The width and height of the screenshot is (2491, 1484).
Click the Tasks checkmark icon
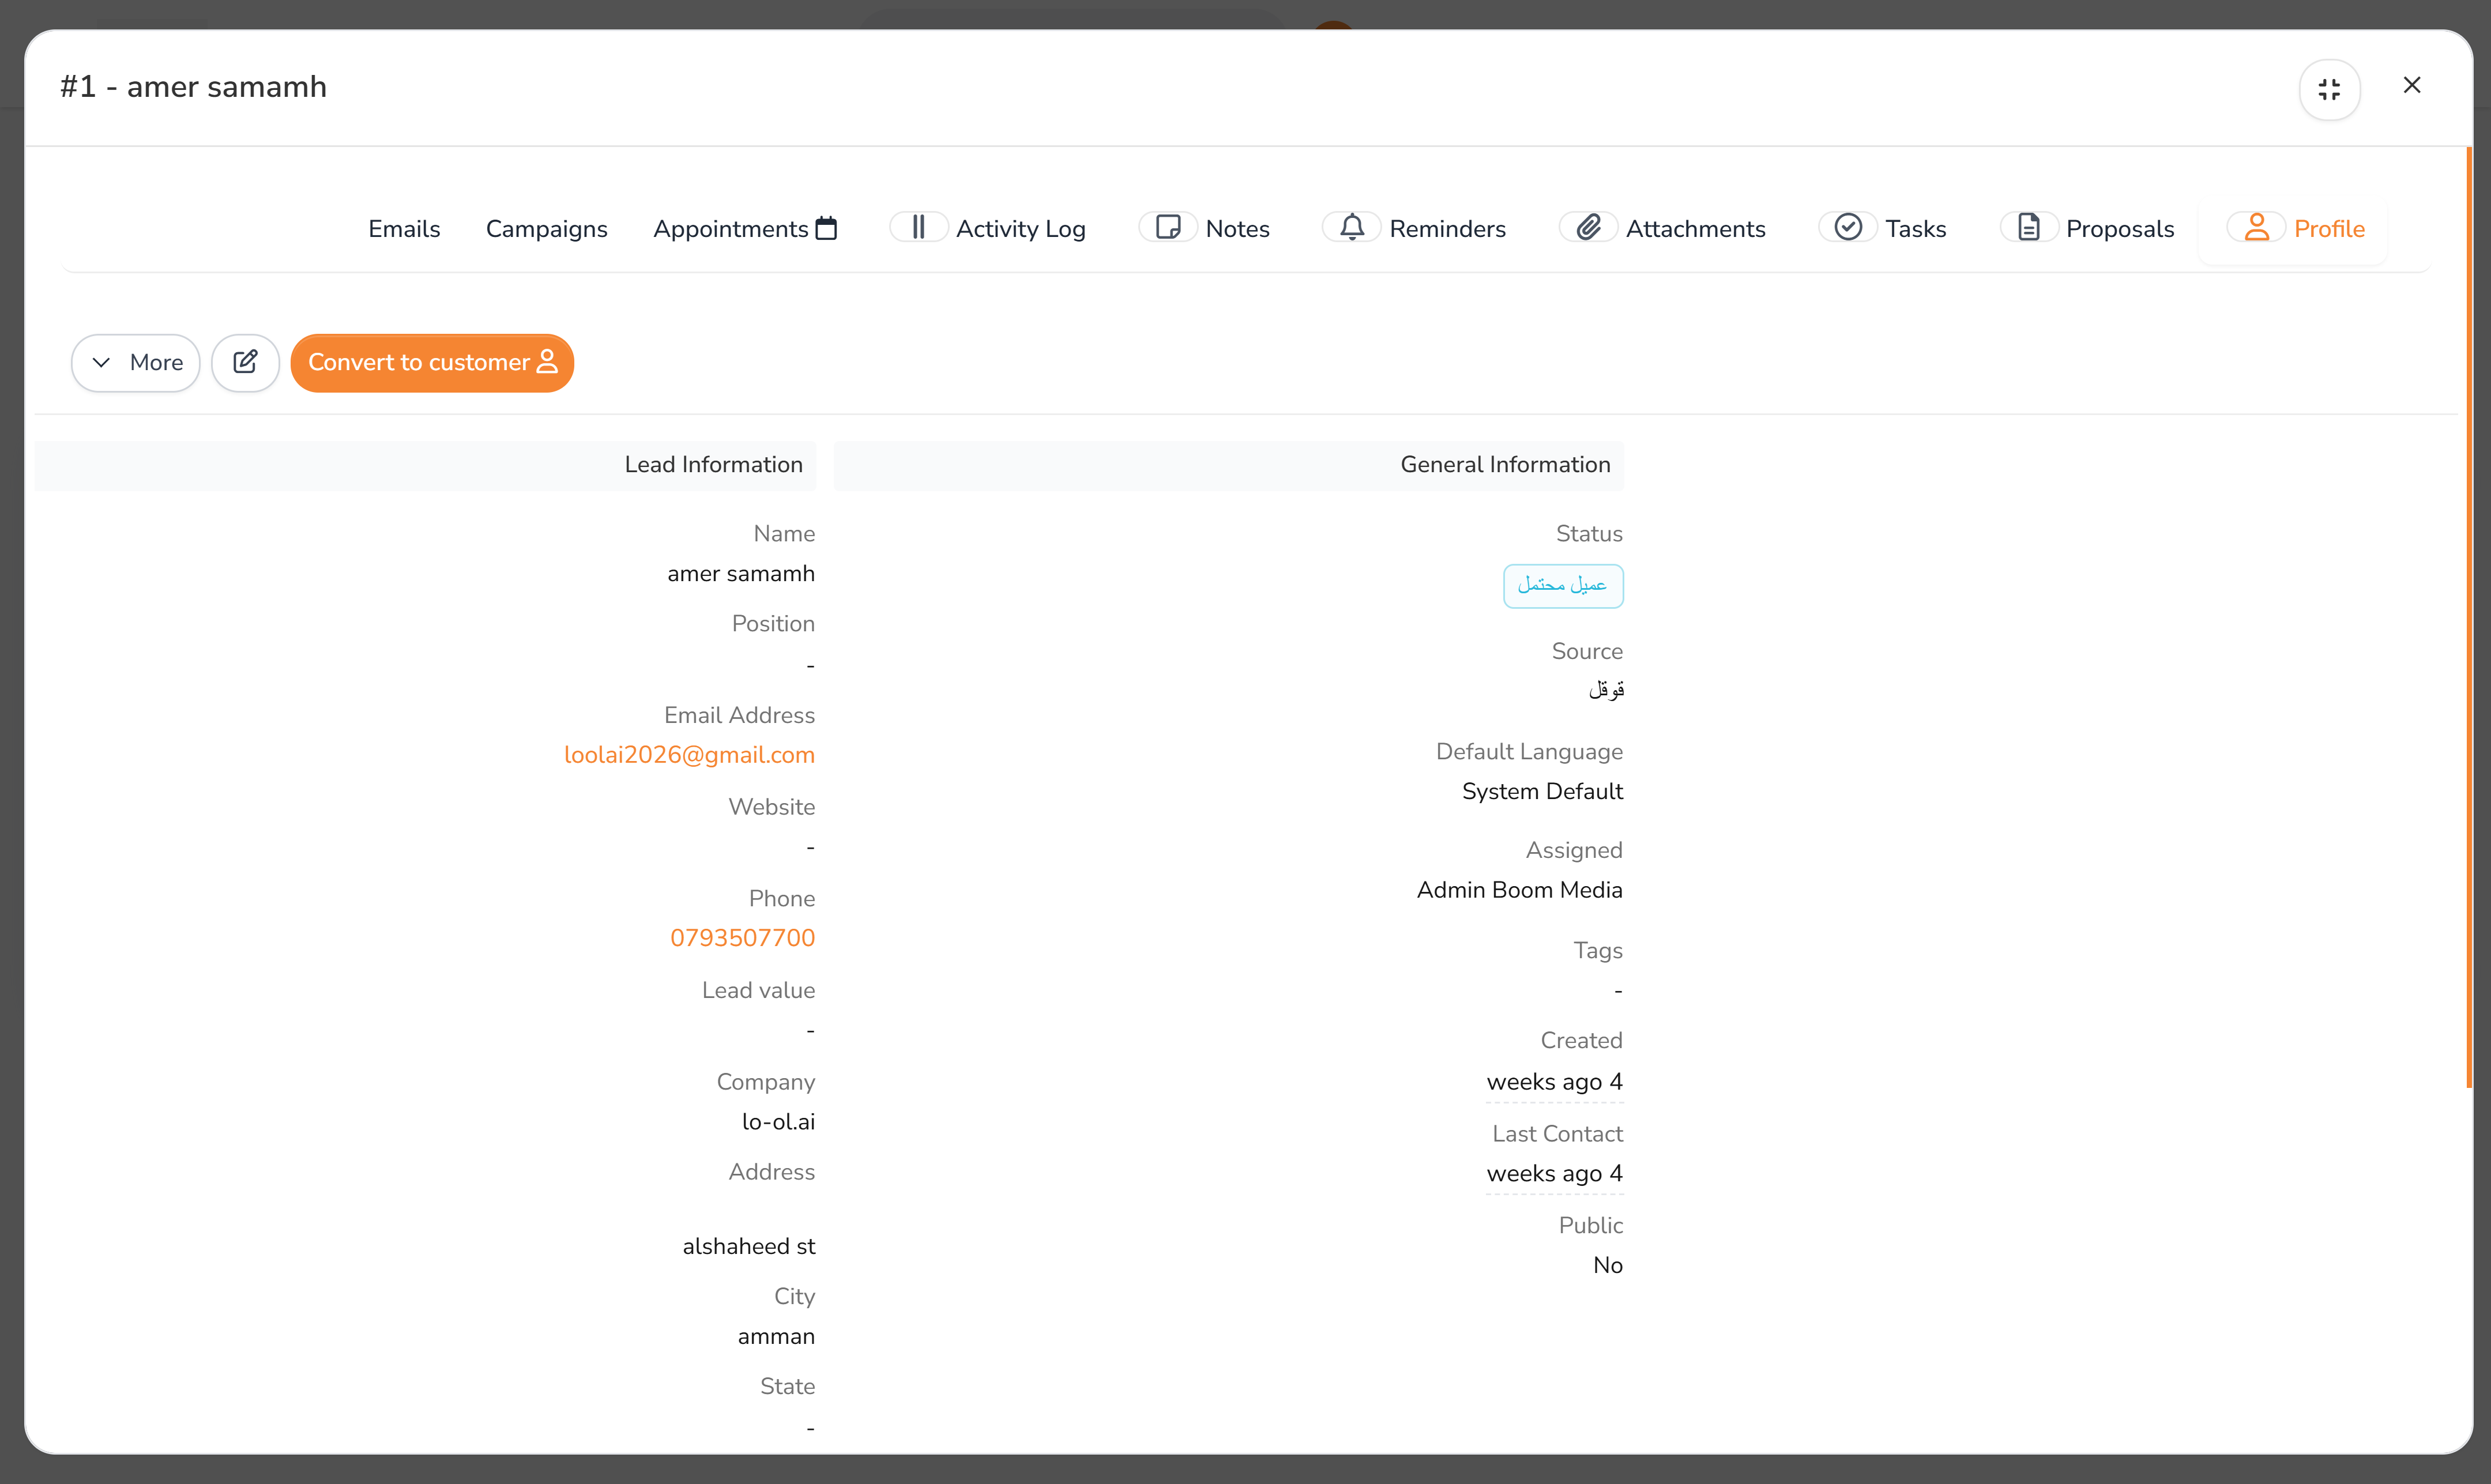pyautogui.click(x=1847, y=227)
